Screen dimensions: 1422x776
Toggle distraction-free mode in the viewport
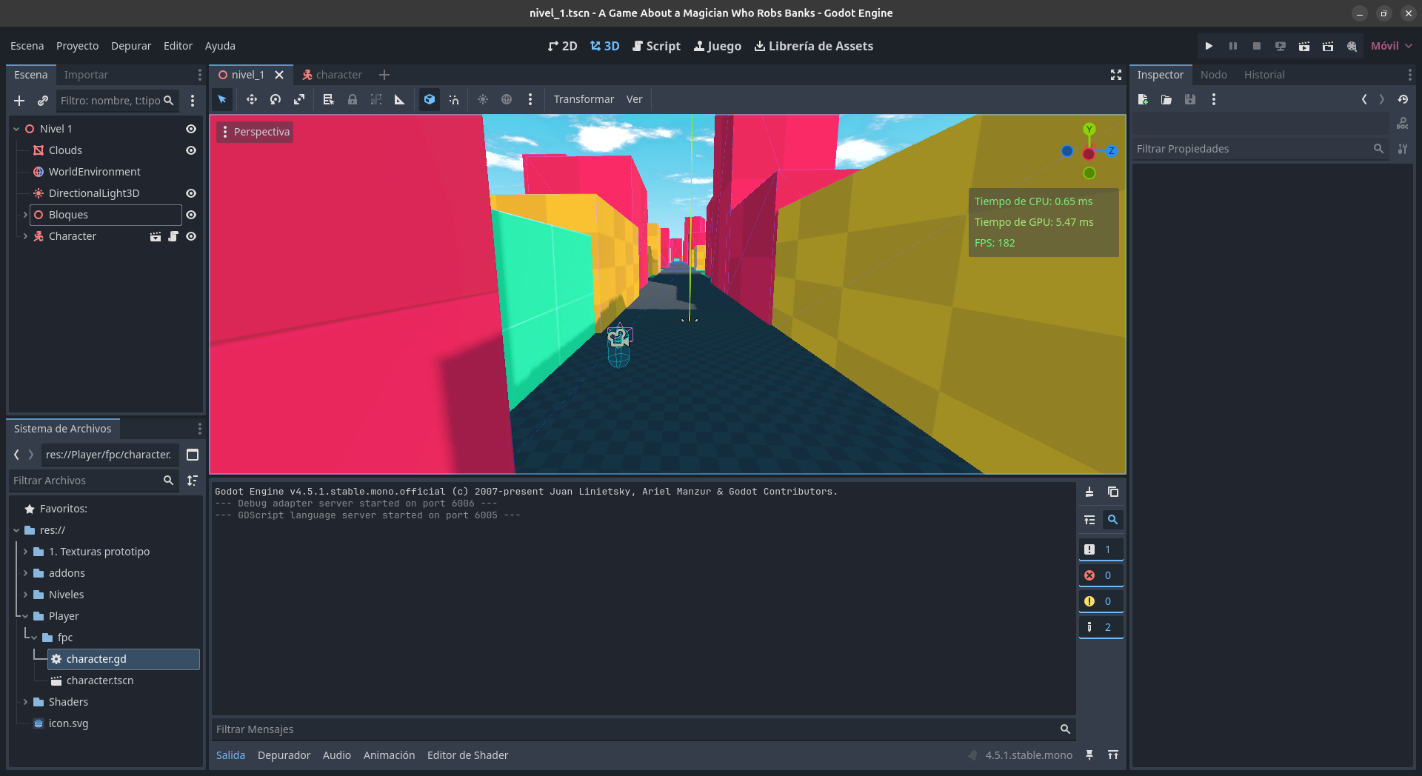1116,75
